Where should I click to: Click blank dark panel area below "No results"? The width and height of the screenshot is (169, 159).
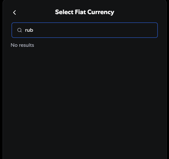click(85, 97)
